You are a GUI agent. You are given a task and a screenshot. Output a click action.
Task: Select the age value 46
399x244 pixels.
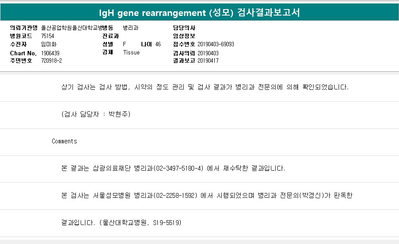coord(158,44)
